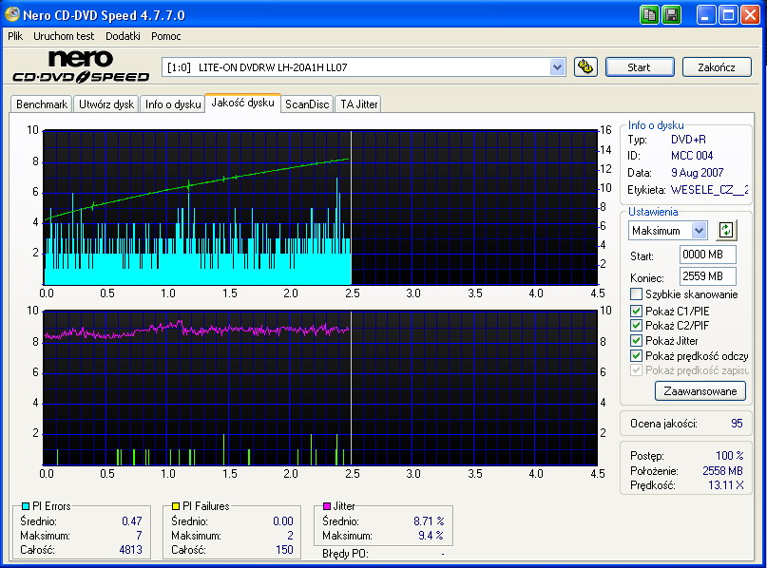Open the Maksimum speed dropdown
Image resolution: width=767 pixels, height=568 pixels.
(699, 230)
